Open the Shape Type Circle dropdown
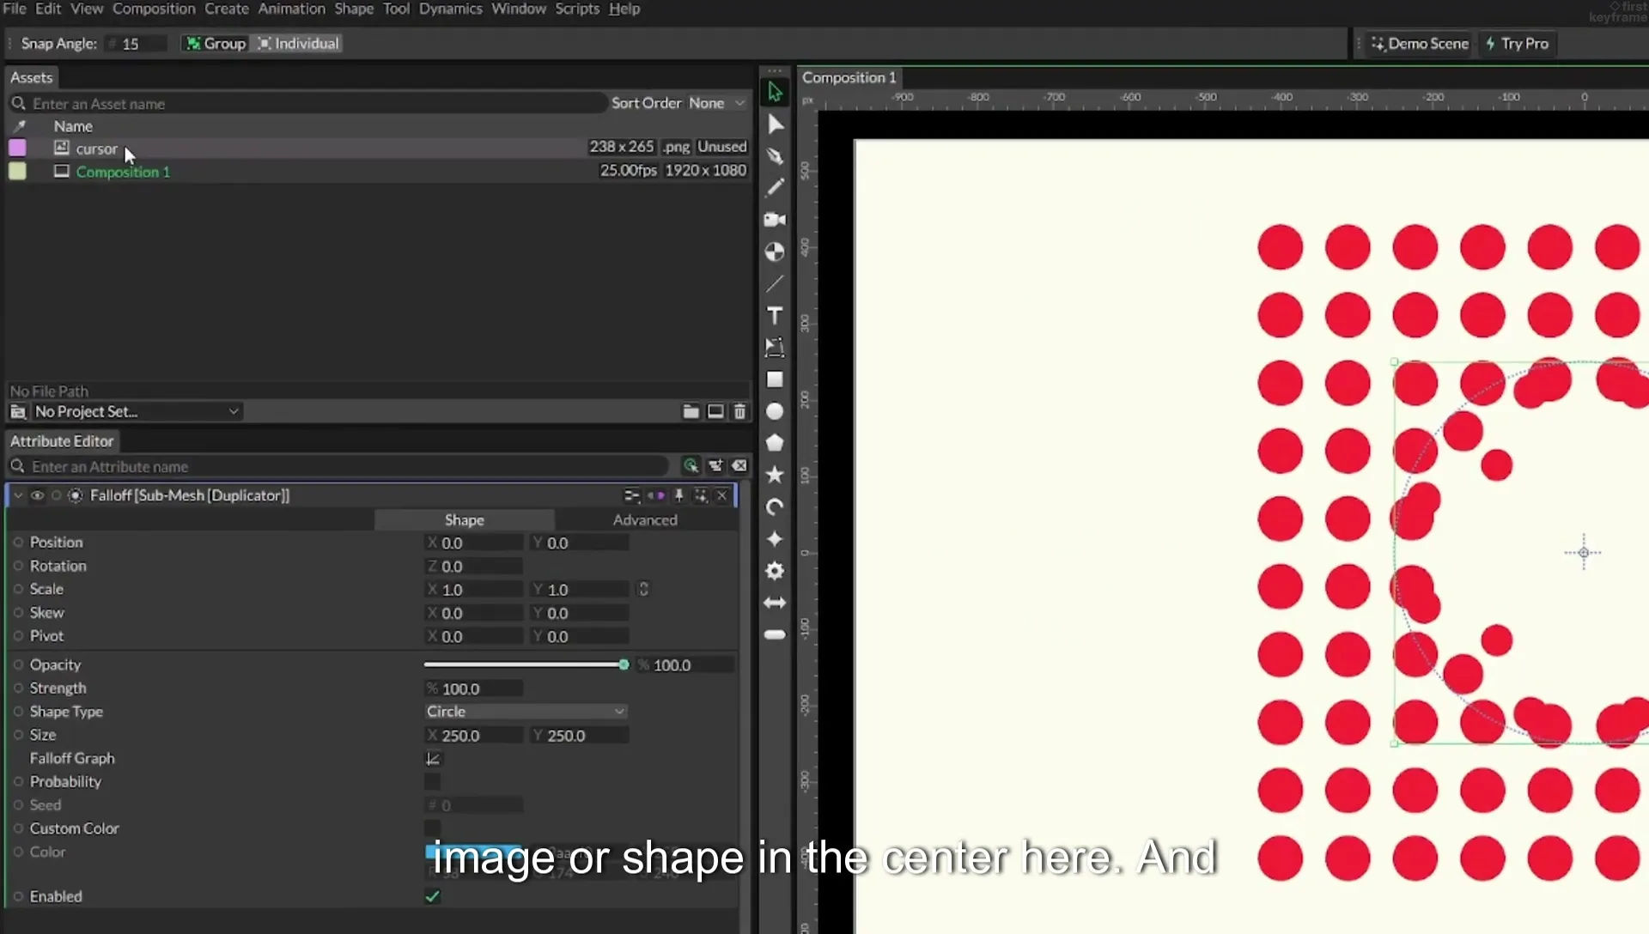1649x934 pixels. tap(526, 712)
